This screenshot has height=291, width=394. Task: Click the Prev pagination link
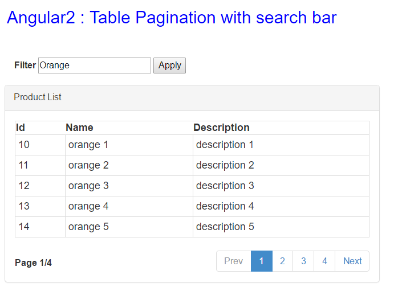click(234, 261)
